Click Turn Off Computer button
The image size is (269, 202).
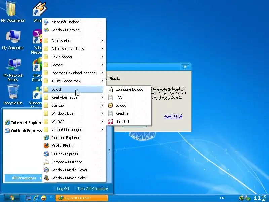pos(91,189)
